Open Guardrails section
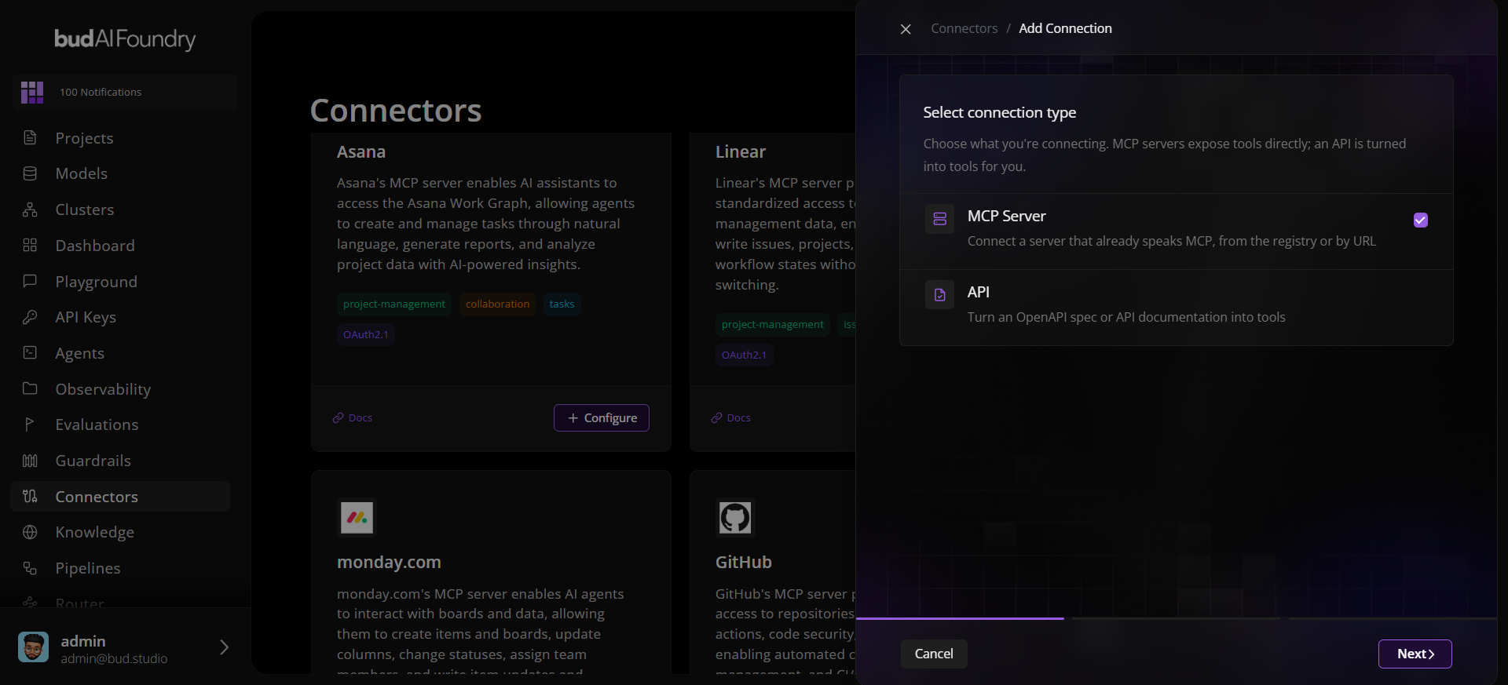 pos(120,461)
